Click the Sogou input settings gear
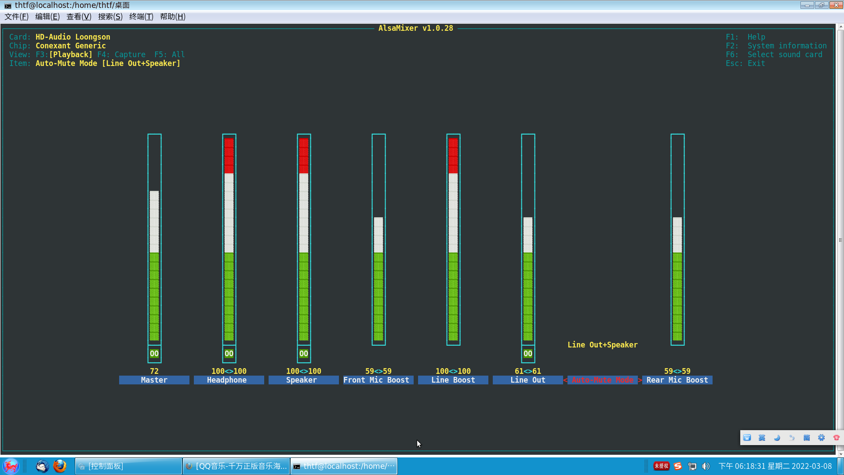The width and height of the screenshot is (844, 475). point(821,438)
